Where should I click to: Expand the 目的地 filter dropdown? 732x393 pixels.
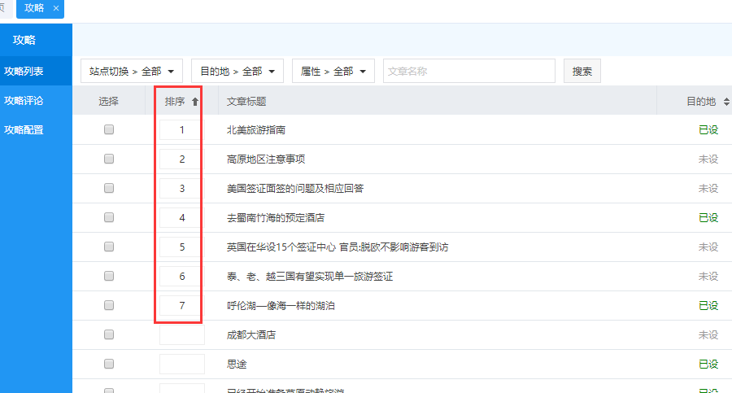click(x=242, y=72)
